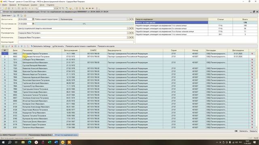The image size is (259, 145).
Task: Open the Сервис menu
Action: coord(34,5)
